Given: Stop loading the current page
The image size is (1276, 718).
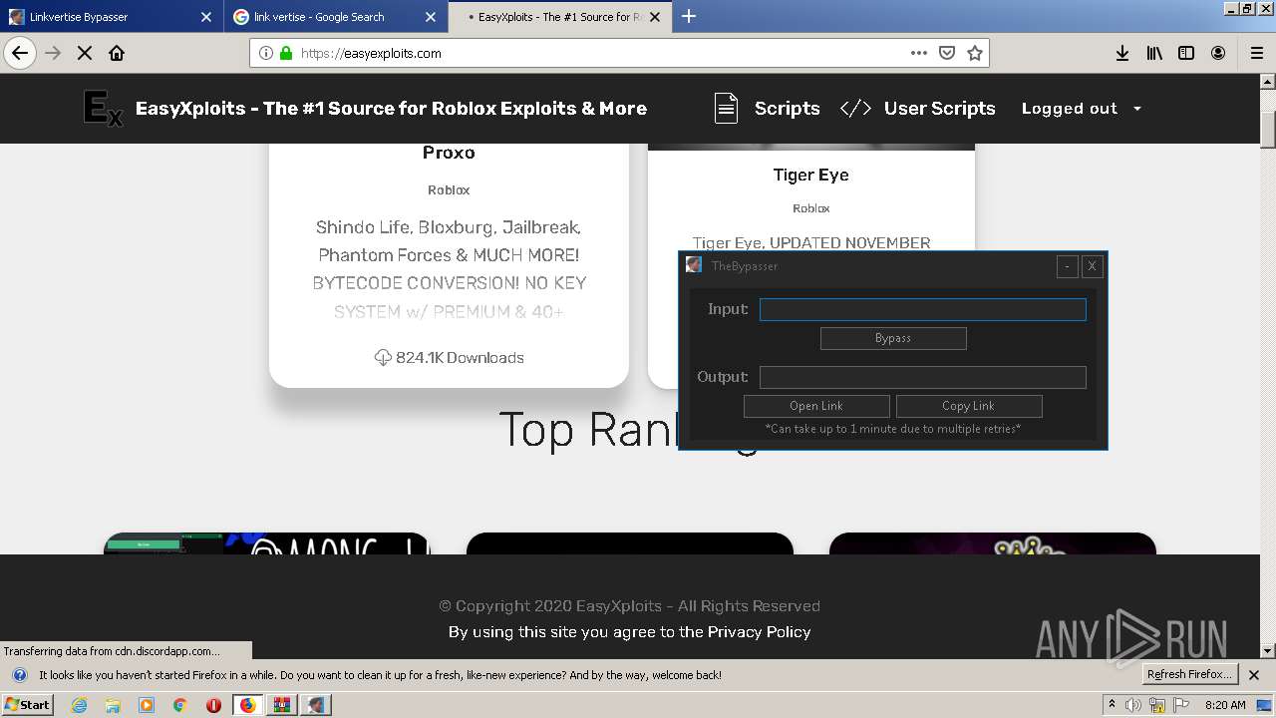Looking at the screenshot, I should pyautogui.click(x=85, y=53).
